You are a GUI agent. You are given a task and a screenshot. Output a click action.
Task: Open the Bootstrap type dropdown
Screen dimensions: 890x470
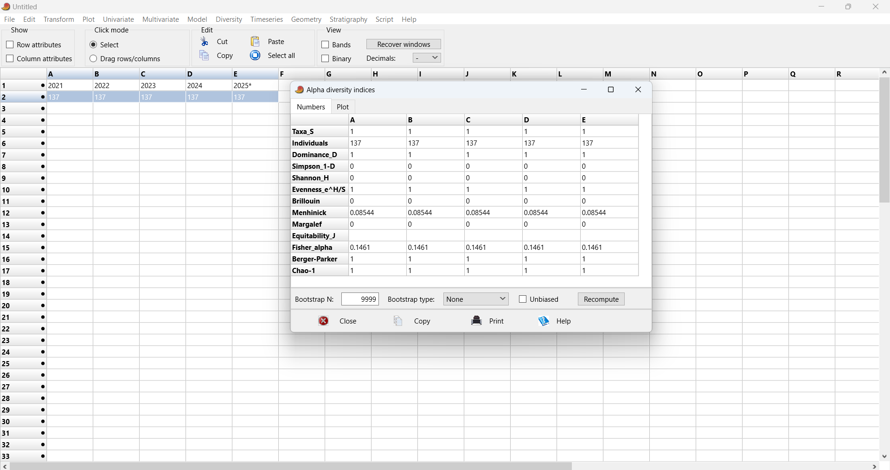(476, 299)
